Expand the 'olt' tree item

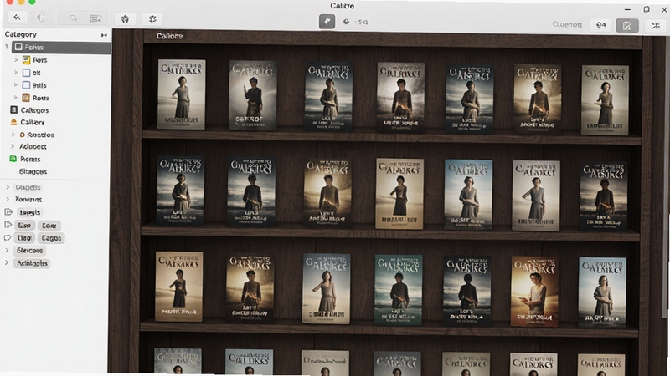[x=16, y=73]
